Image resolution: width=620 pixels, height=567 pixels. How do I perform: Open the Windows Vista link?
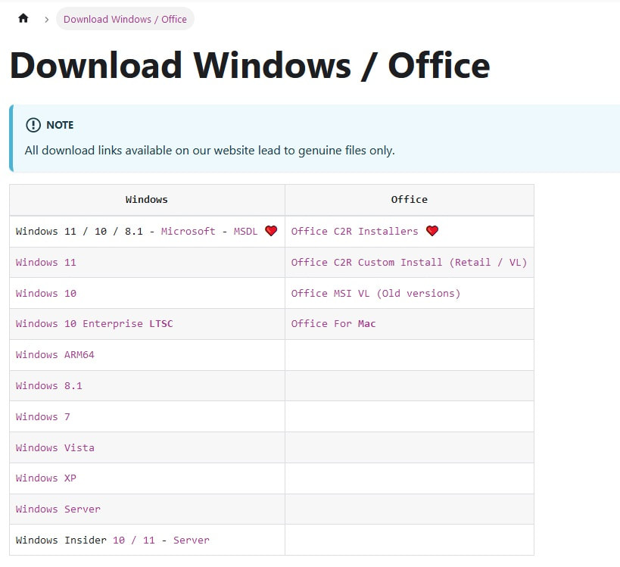pos(55,447)
